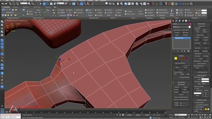Viewport: 212px width, 119px height.
Task: Click the QuickSlice button in Edit Geometry
Action: pos(197,48)
